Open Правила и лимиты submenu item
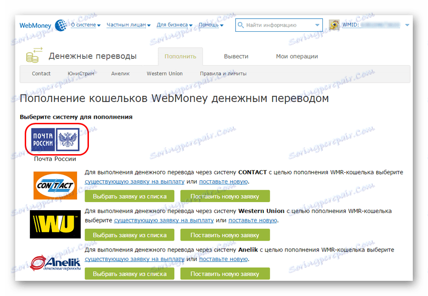The image size is (428, 296). click(223, 74)
